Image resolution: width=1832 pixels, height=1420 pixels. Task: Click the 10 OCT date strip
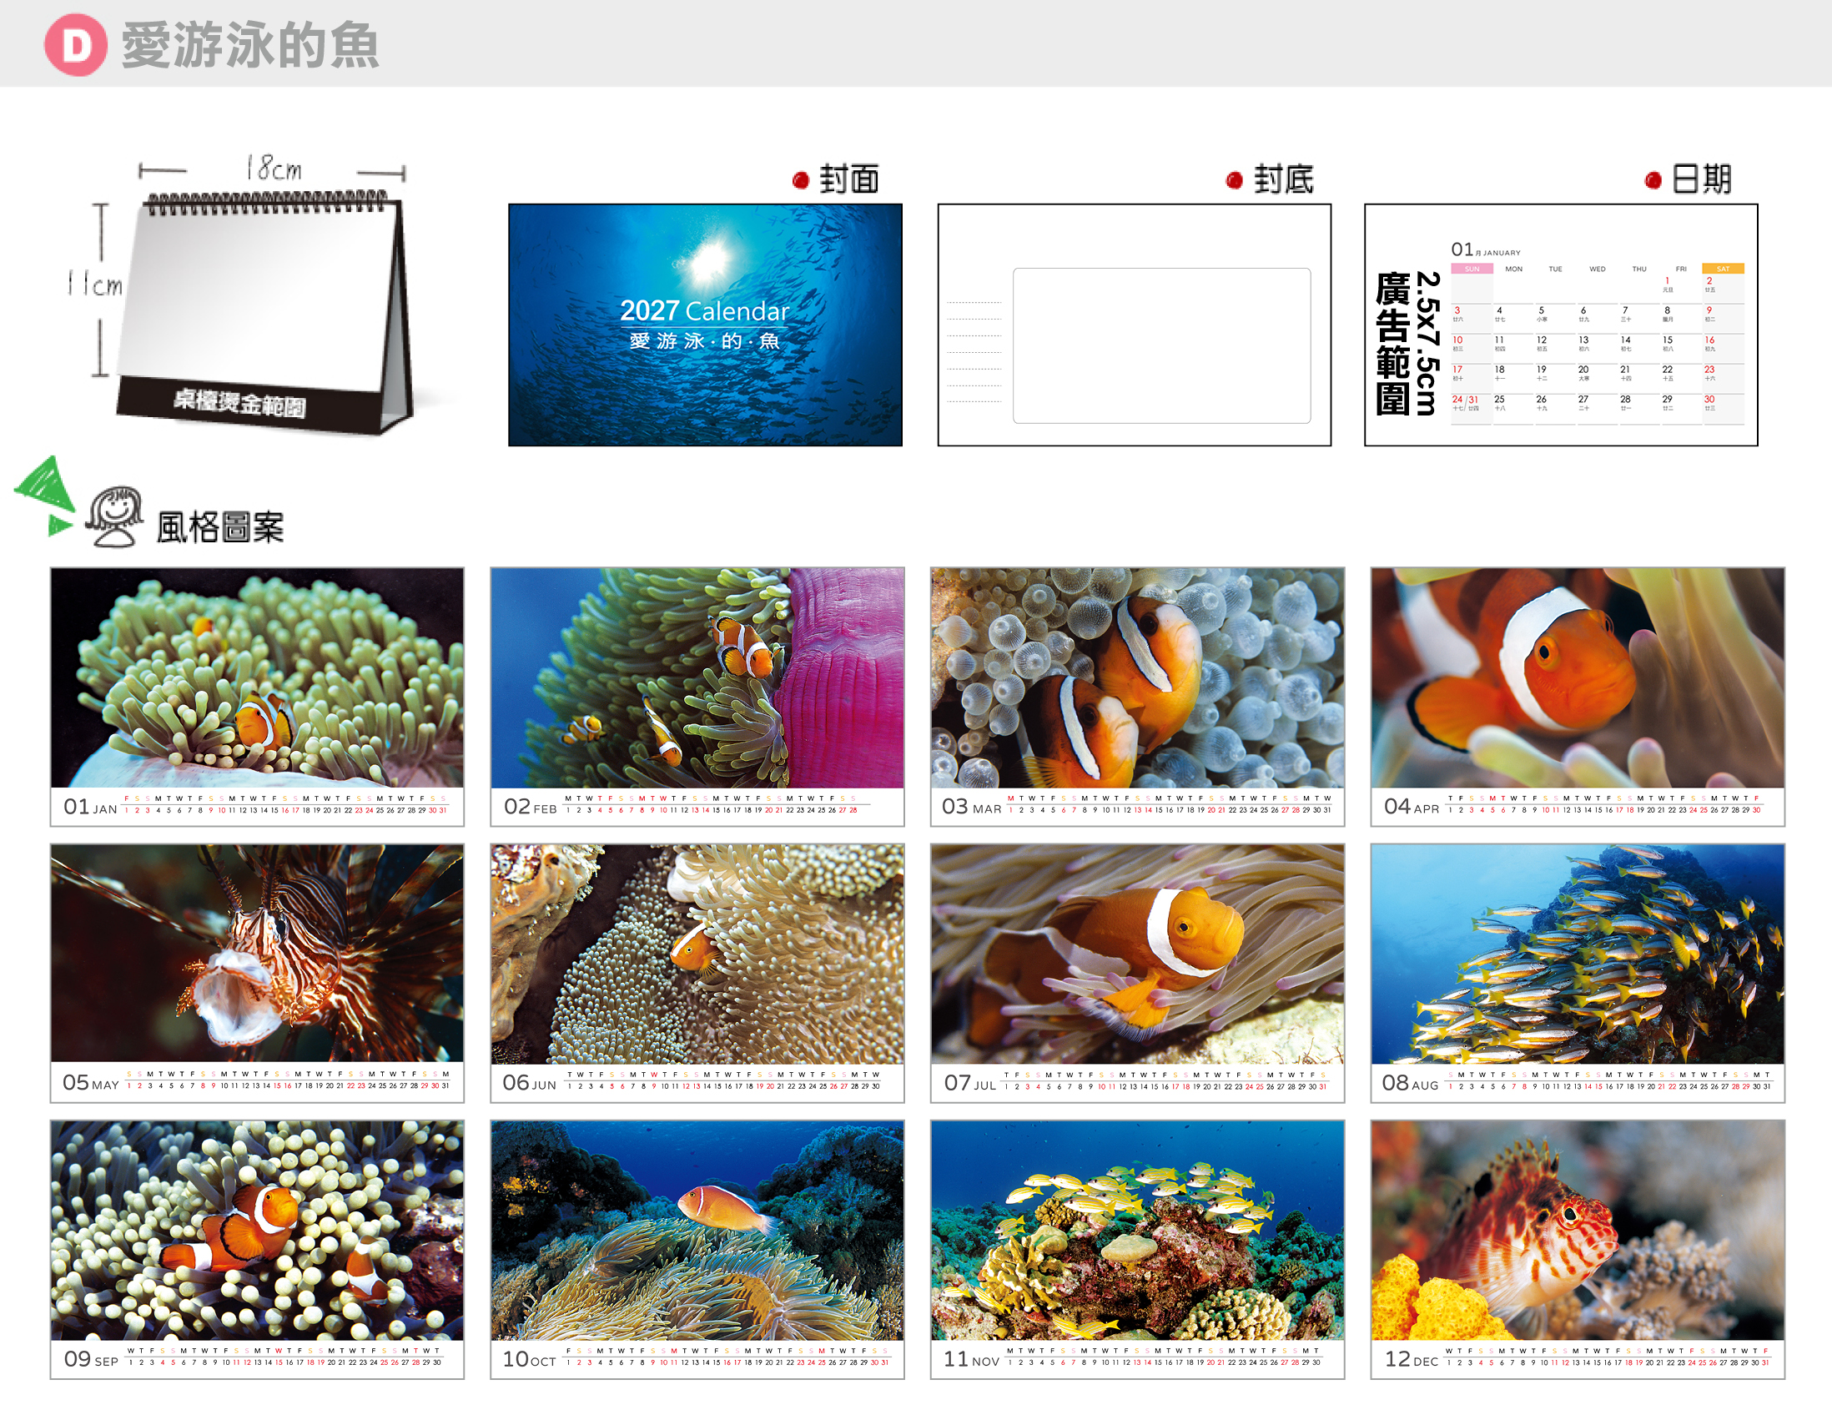tap(697, 1358)
